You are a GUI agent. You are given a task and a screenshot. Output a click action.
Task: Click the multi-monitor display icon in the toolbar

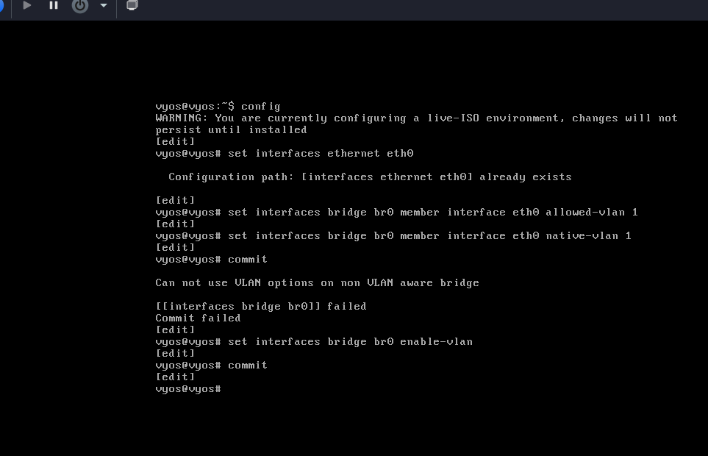point(132,6)
